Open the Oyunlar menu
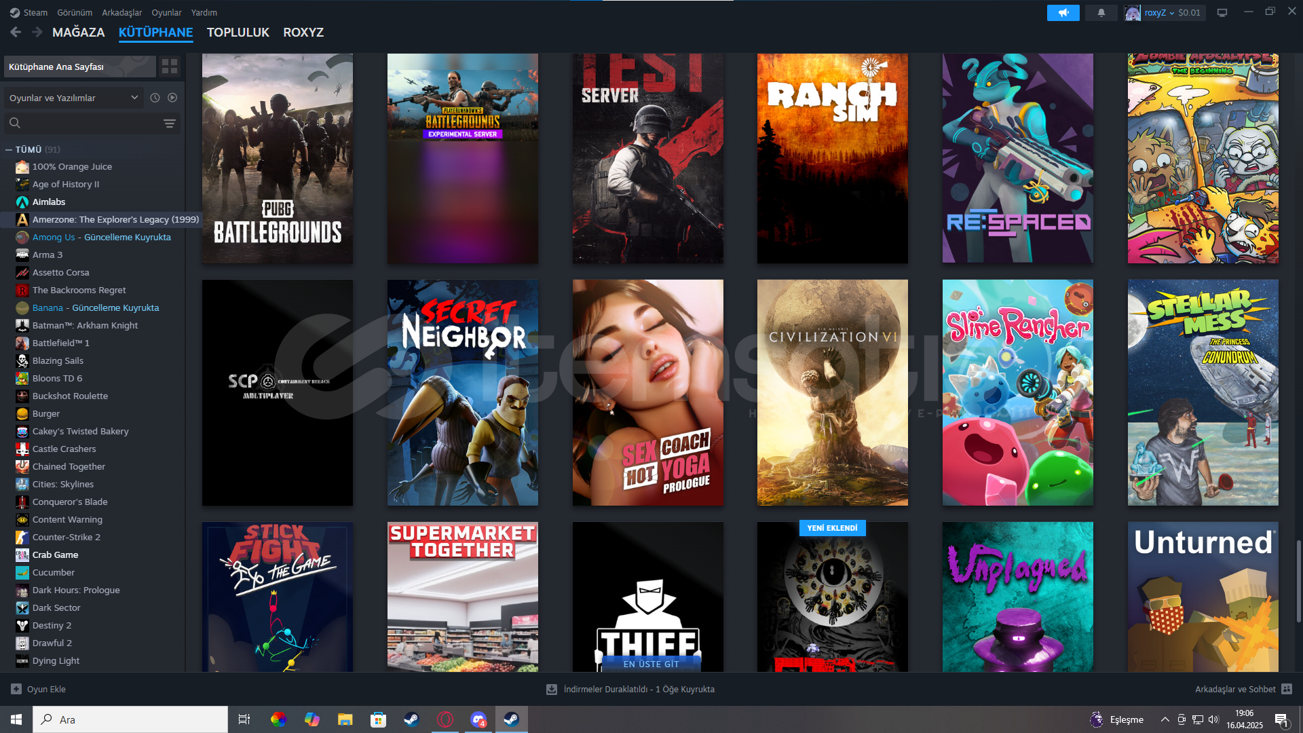Screen dimensions: 1303x733 tap(166, 12)
